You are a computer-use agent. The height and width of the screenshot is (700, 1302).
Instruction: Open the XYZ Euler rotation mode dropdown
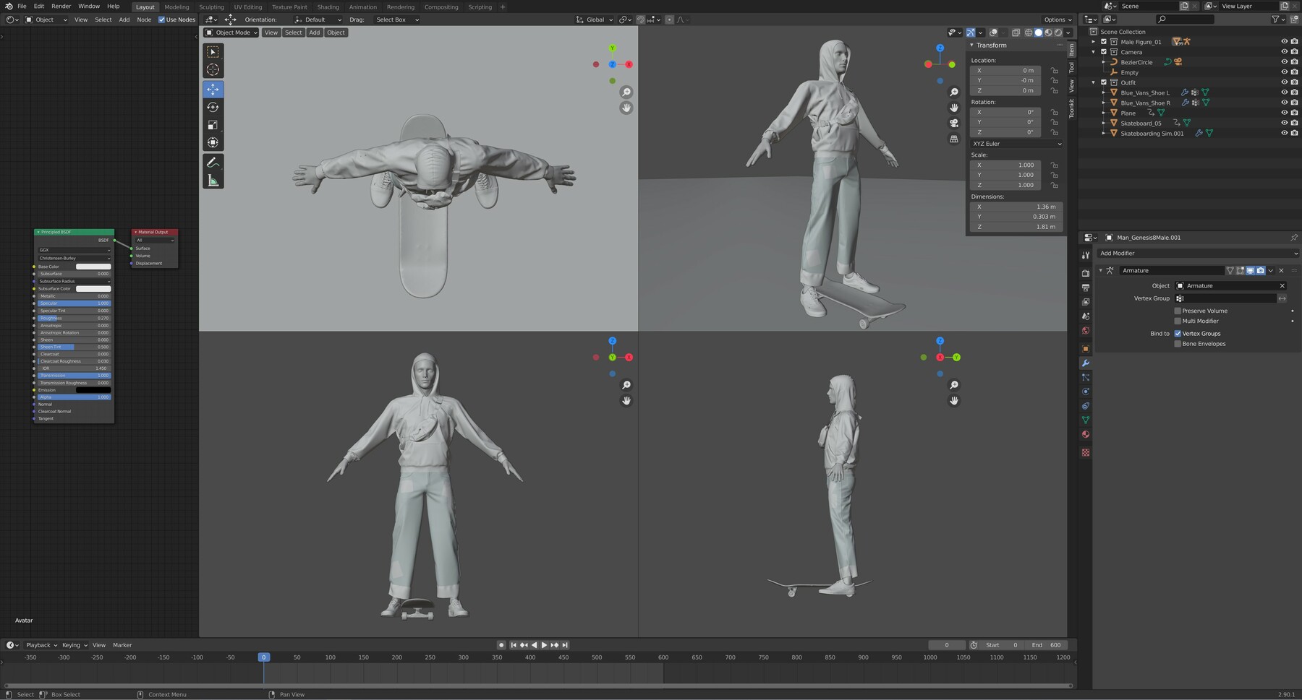click(x=1016, y=144)
